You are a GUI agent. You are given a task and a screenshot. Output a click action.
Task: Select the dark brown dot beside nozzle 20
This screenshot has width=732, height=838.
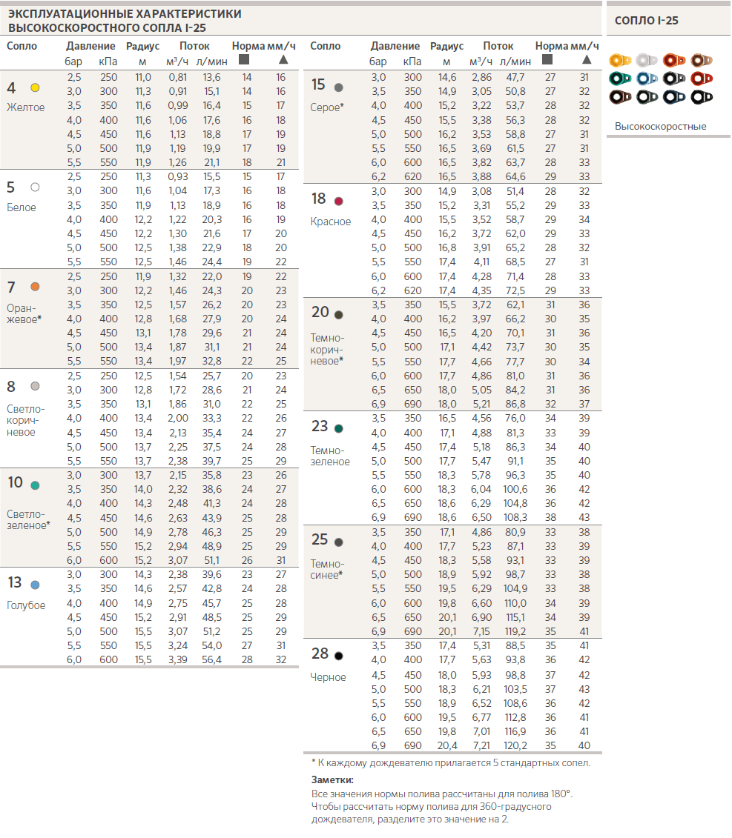tap(339, 315)
